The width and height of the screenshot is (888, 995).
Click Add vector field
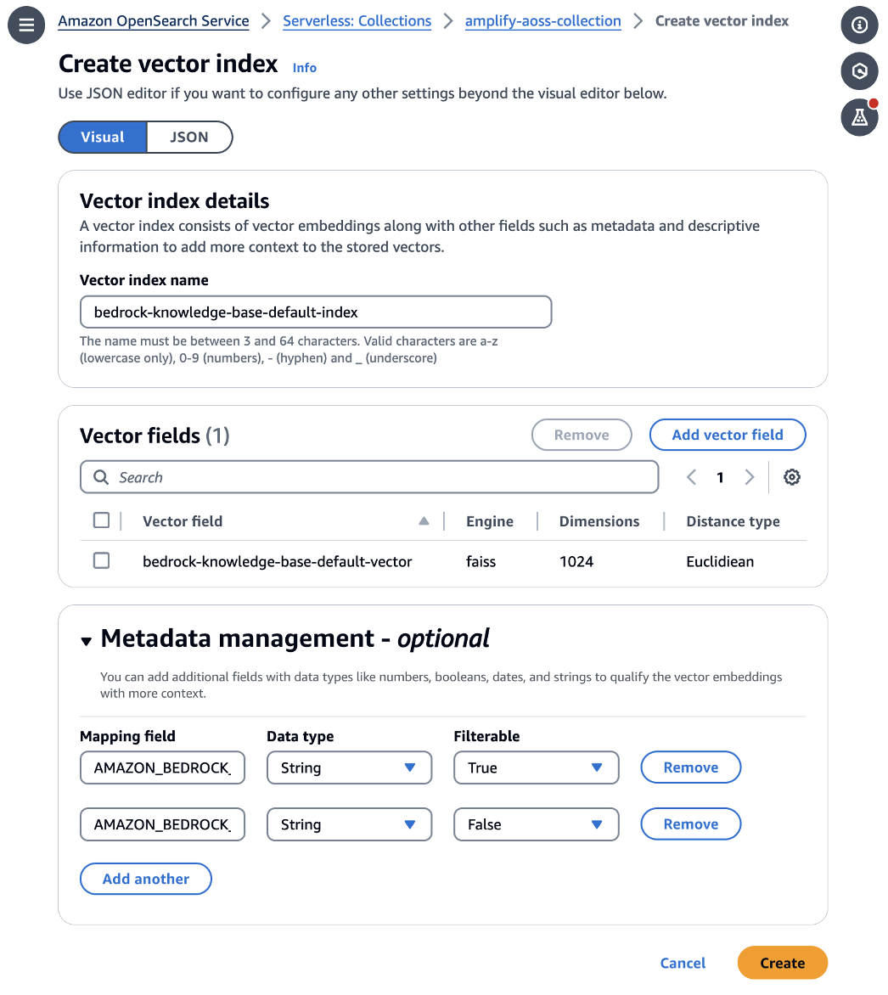[728, 434]
